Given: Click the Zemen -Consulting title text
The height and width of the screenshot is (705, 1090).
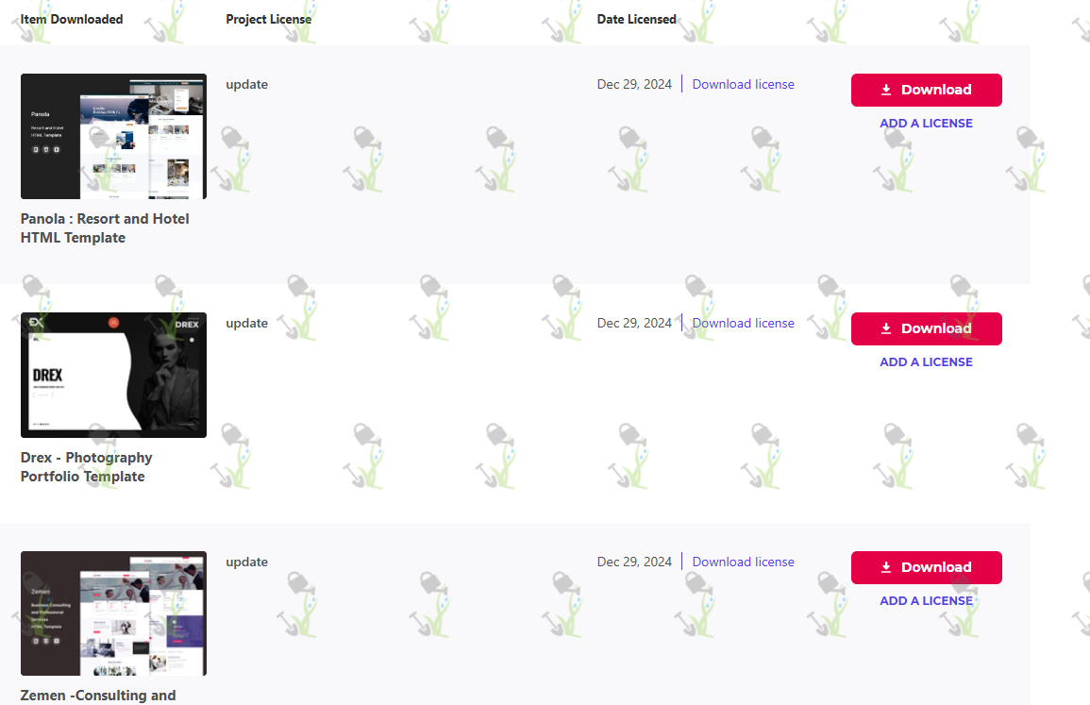Looking at the screenshot, I should pyautogui.click(x=98, y=696).
